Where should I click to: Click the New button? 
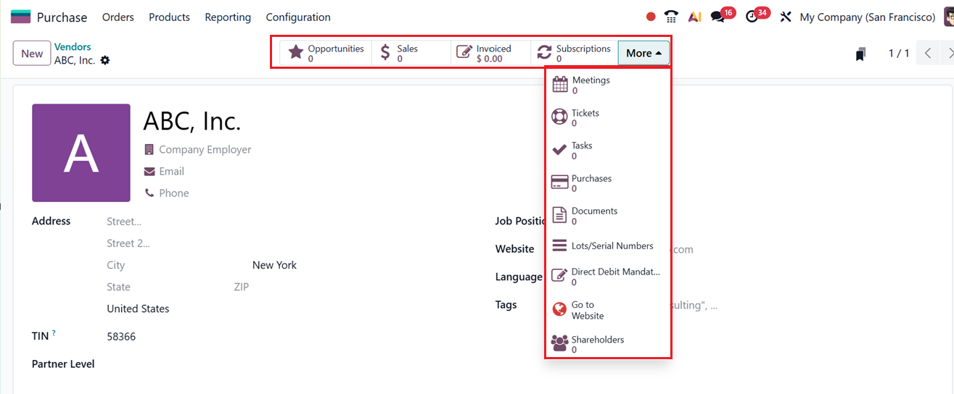tap(32, 54)
